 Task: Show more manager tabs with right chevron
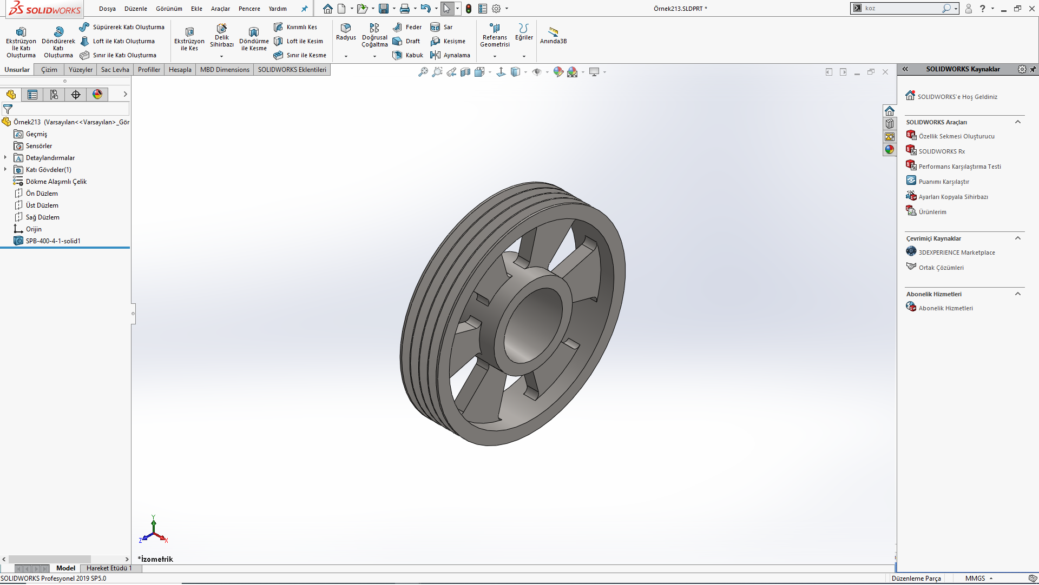click(125, 95)
